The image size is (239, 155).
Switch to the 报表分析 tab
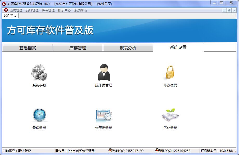tap(128, 48)
